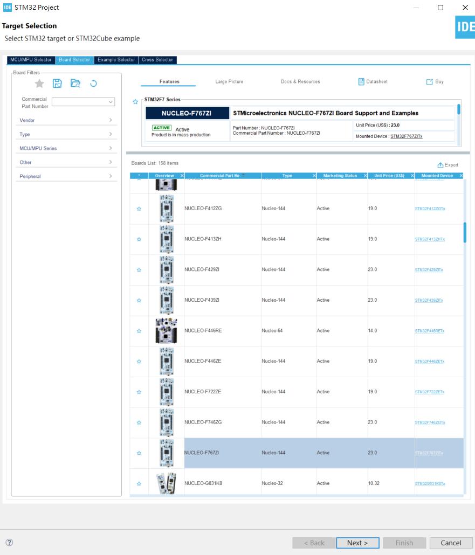
Task: Open STM32G031K8Tx link
Action: pos(430,483)
